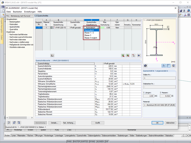Click the Stäbe Nr. input field

coord(159,78)
